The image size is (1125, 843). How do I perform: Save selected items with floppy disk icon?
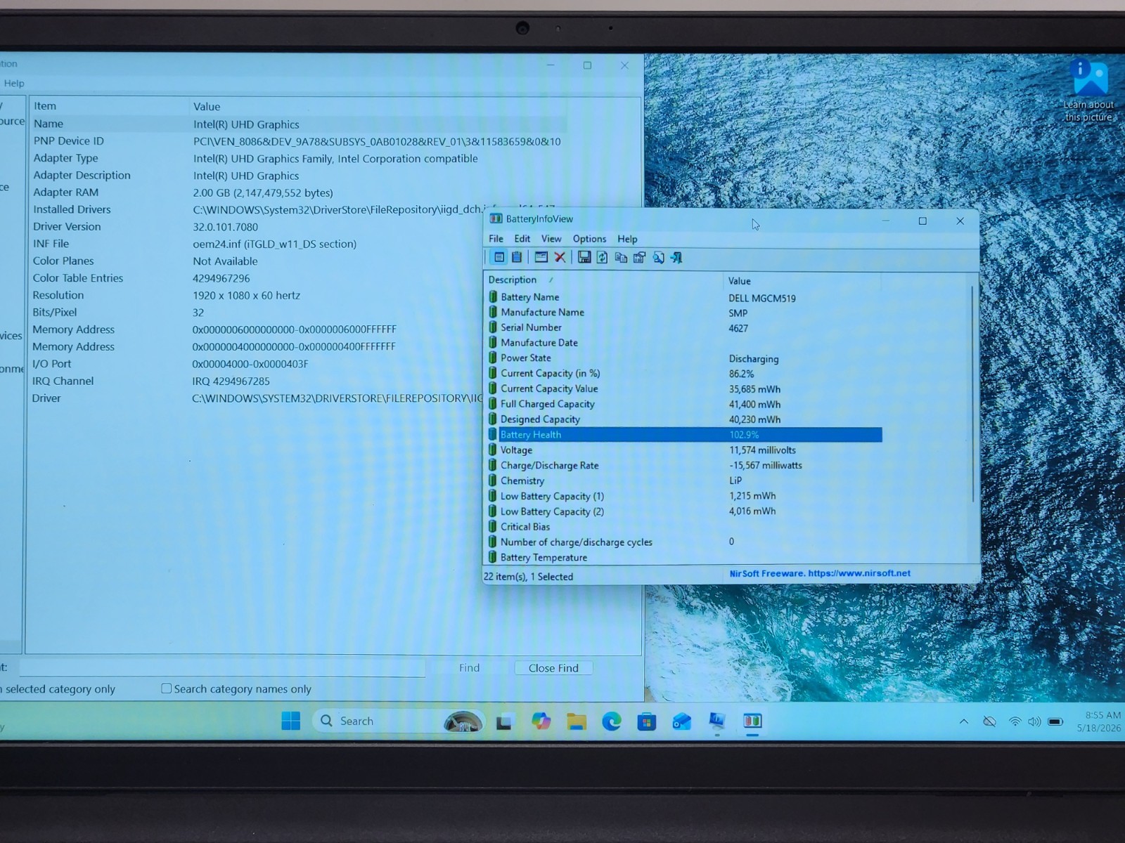584,257
